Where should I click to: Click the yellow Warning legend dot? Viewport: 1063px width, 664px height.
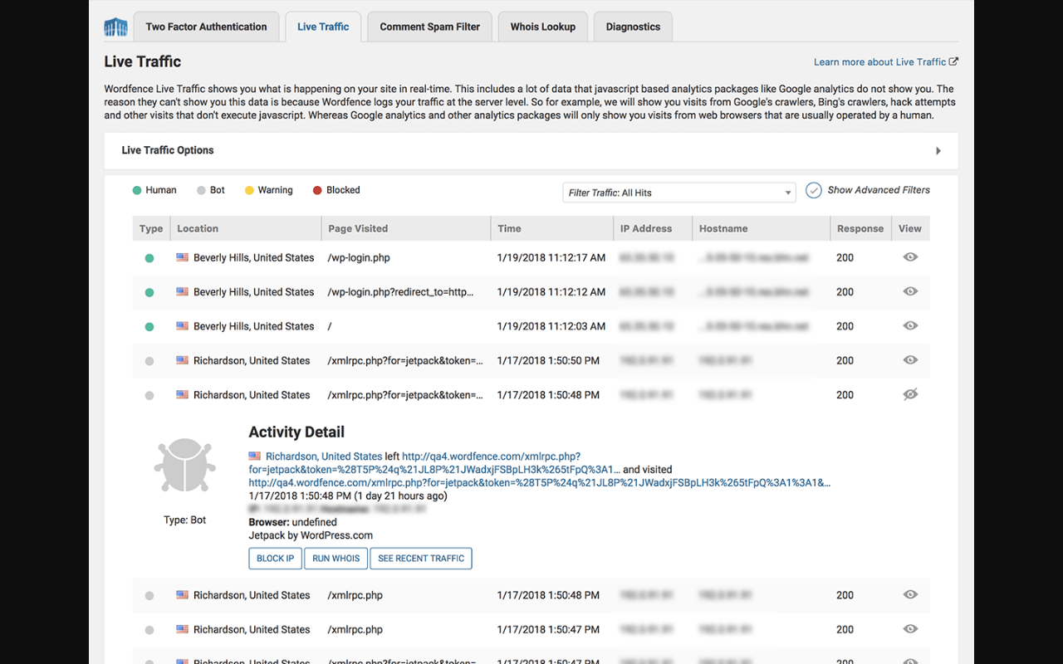[249, 190]
